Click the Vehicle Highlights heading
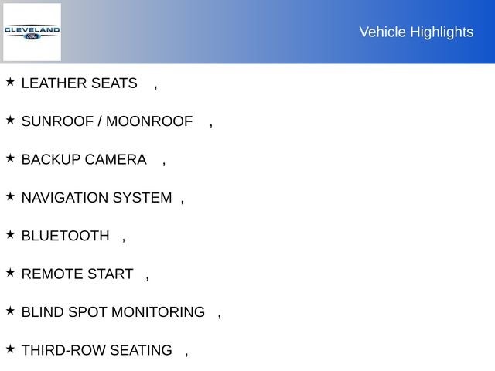This screenshot has width=495, height=371. click(x=416, y=32)
